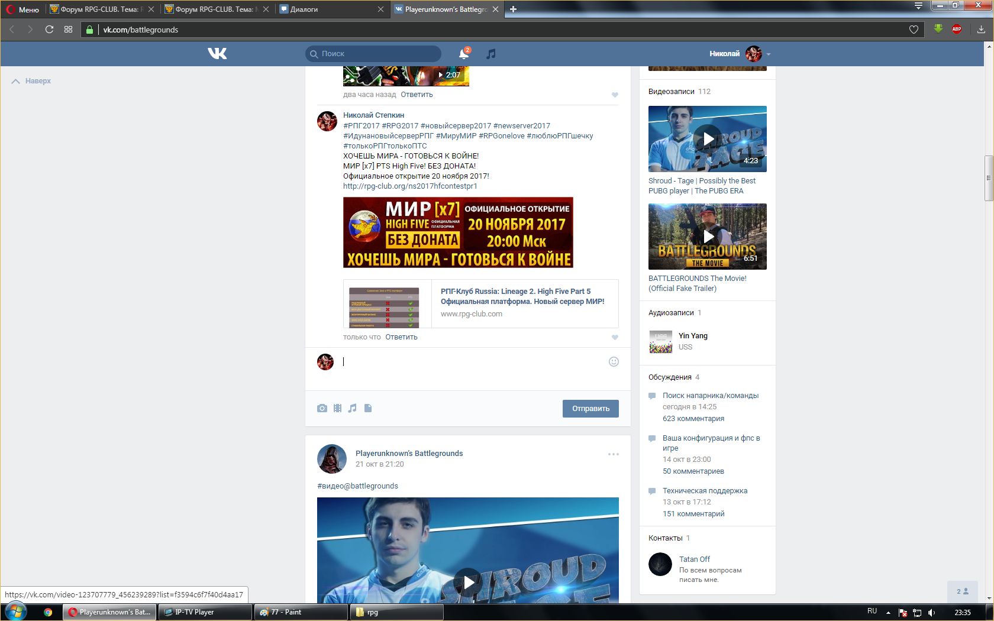This screenshot has height=621, width=994.
Task: Open the ABP adblock extension icon
Action: click(957, 29)
